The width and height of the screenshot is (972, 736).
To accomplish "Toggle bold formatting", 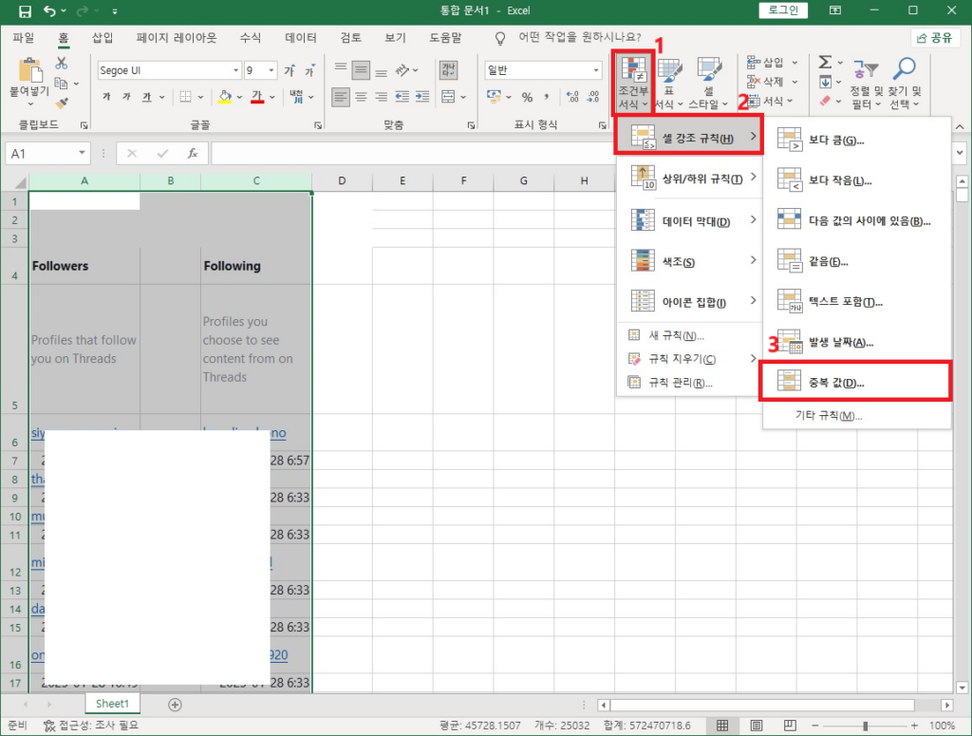I will [106, 97].
